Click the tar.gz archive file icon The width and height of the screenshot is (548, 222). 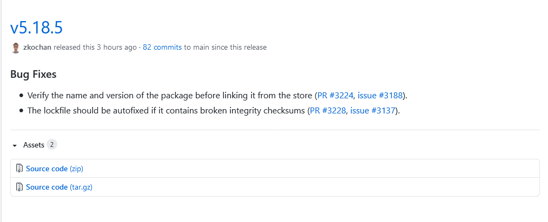pos(19,187)
